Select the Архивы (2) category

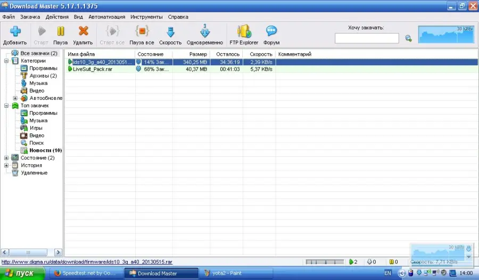[x=43, y=75]
